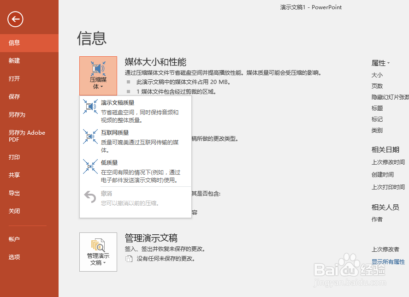The width and height of the screenshot is (409, 297).
Task: Click the 标题 property field
Action: click(377, 108)
